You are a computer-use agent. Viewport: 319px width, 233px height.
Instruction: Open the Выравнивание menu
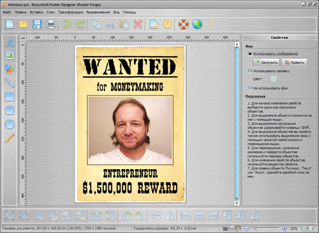[x=98, y=12]
